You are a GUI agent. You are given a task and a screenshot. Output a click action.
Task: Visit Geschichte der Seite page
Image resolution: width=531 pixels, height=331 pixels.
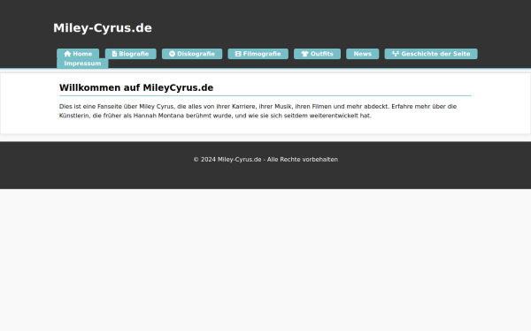point(431,54)
